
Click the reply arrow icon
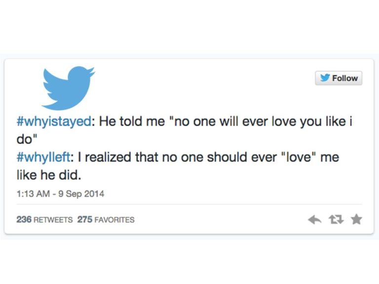[x=314, y=219]
